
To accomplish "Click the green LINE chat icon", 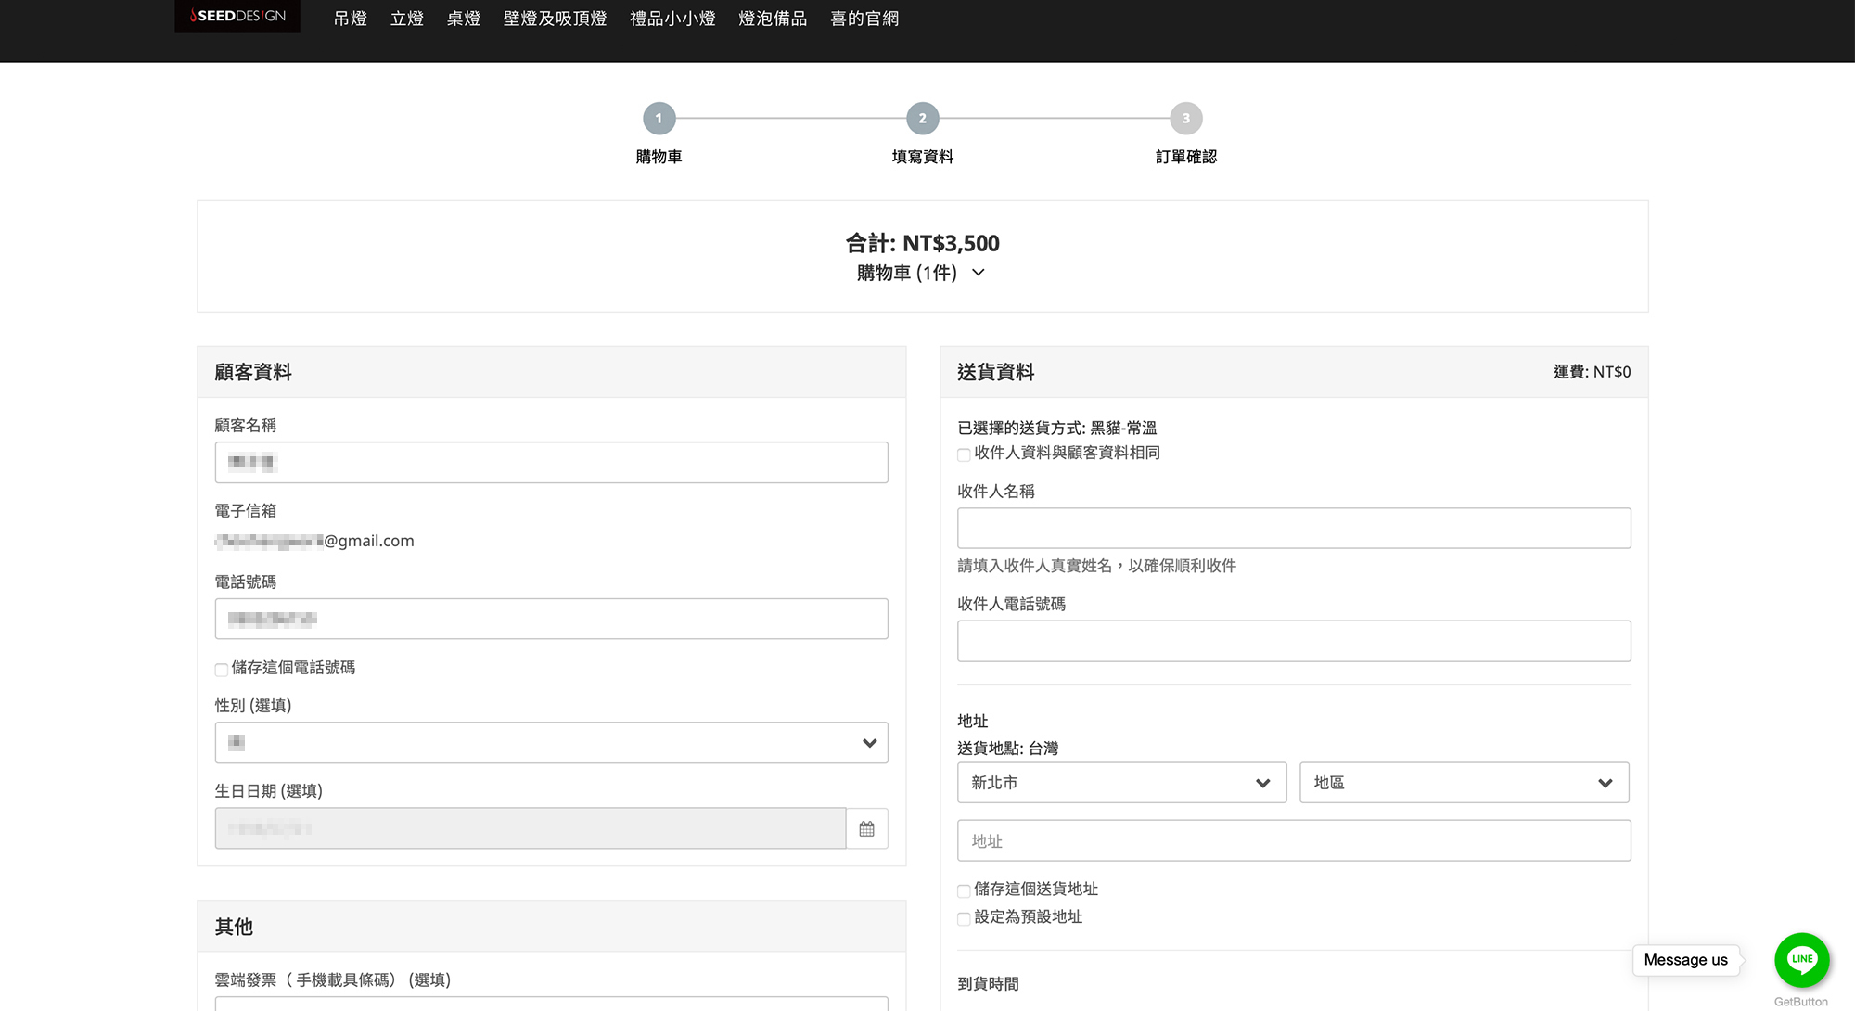I will 1801,959.
